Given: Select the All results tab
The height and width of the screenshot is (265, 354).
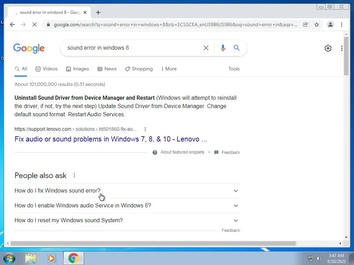Looking at the screenshot, I should pos(21,69).
